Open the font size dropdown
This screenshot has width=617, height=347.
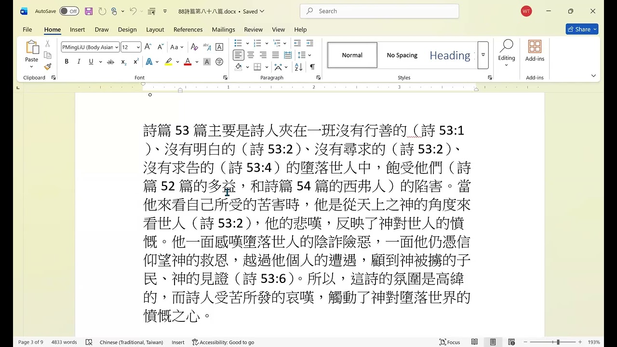coord(138,47)
